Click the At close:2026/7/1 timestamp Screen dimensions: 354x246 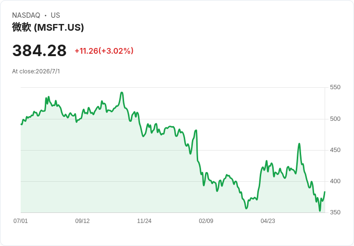(x=36, y=71)
